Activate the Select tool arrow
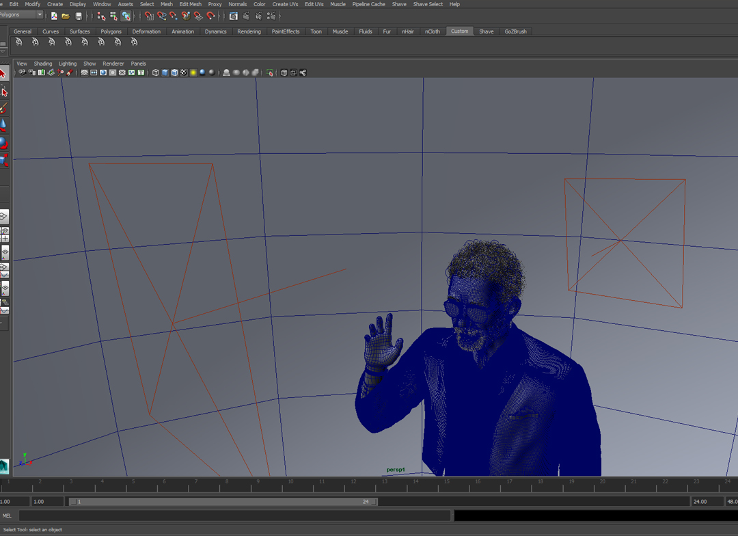Image resolution: width=738 pixels, height=536 pixels. [x=3, y=74]
